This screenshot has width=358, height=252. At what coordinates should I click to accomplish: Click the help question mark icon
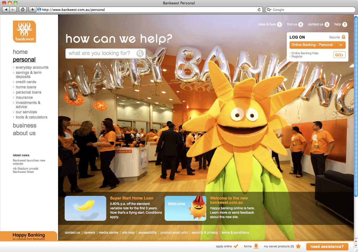pyautogui.click(x=345, y=24)
